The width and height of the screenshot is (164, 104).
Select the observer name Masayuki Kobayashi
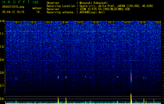click(x=93, y=3)
